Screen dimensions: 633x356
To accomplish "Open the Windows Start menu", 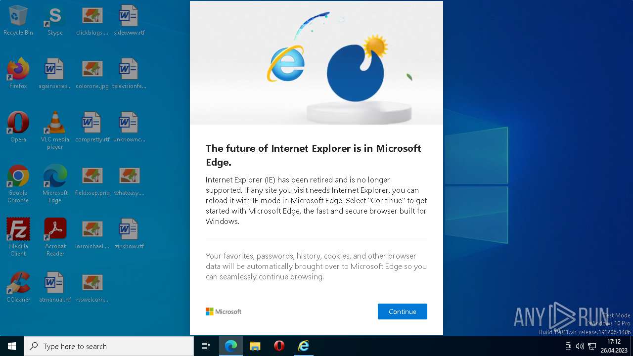I will (x=12, y=346).
